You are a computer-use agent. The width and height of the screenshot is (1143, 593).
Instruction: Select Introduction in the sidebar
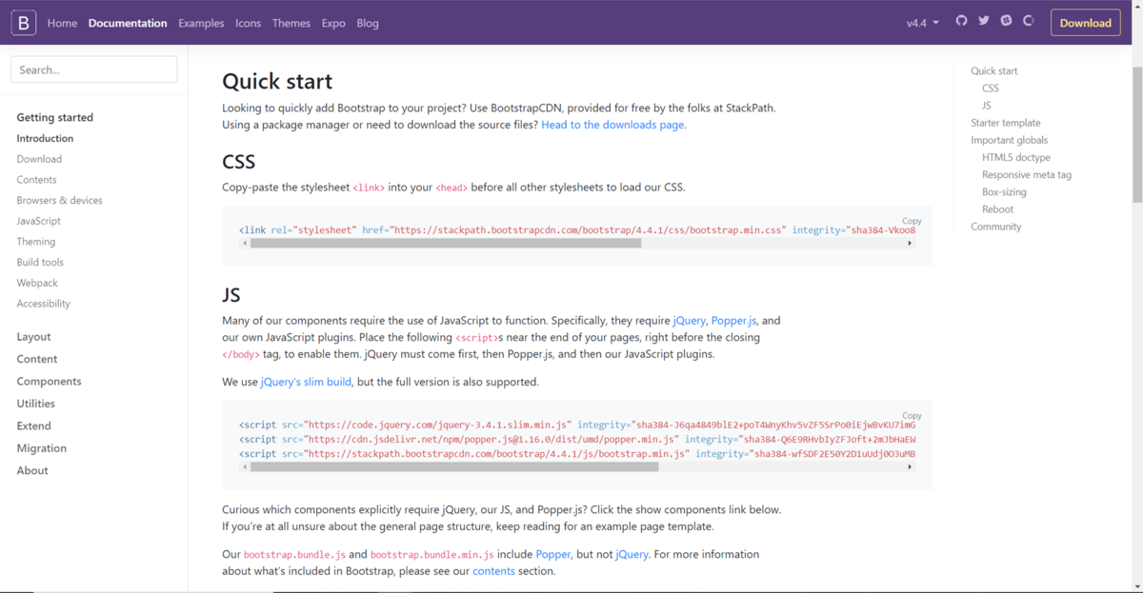pyautogui.click(x=45, y=139)
